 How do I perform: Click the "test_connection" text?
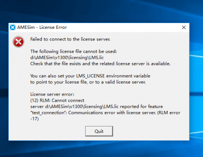[x=48, y=113]
